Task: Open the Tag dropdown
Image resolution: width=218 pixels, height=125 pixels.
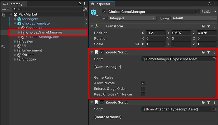Action: (x=132, y=18)
